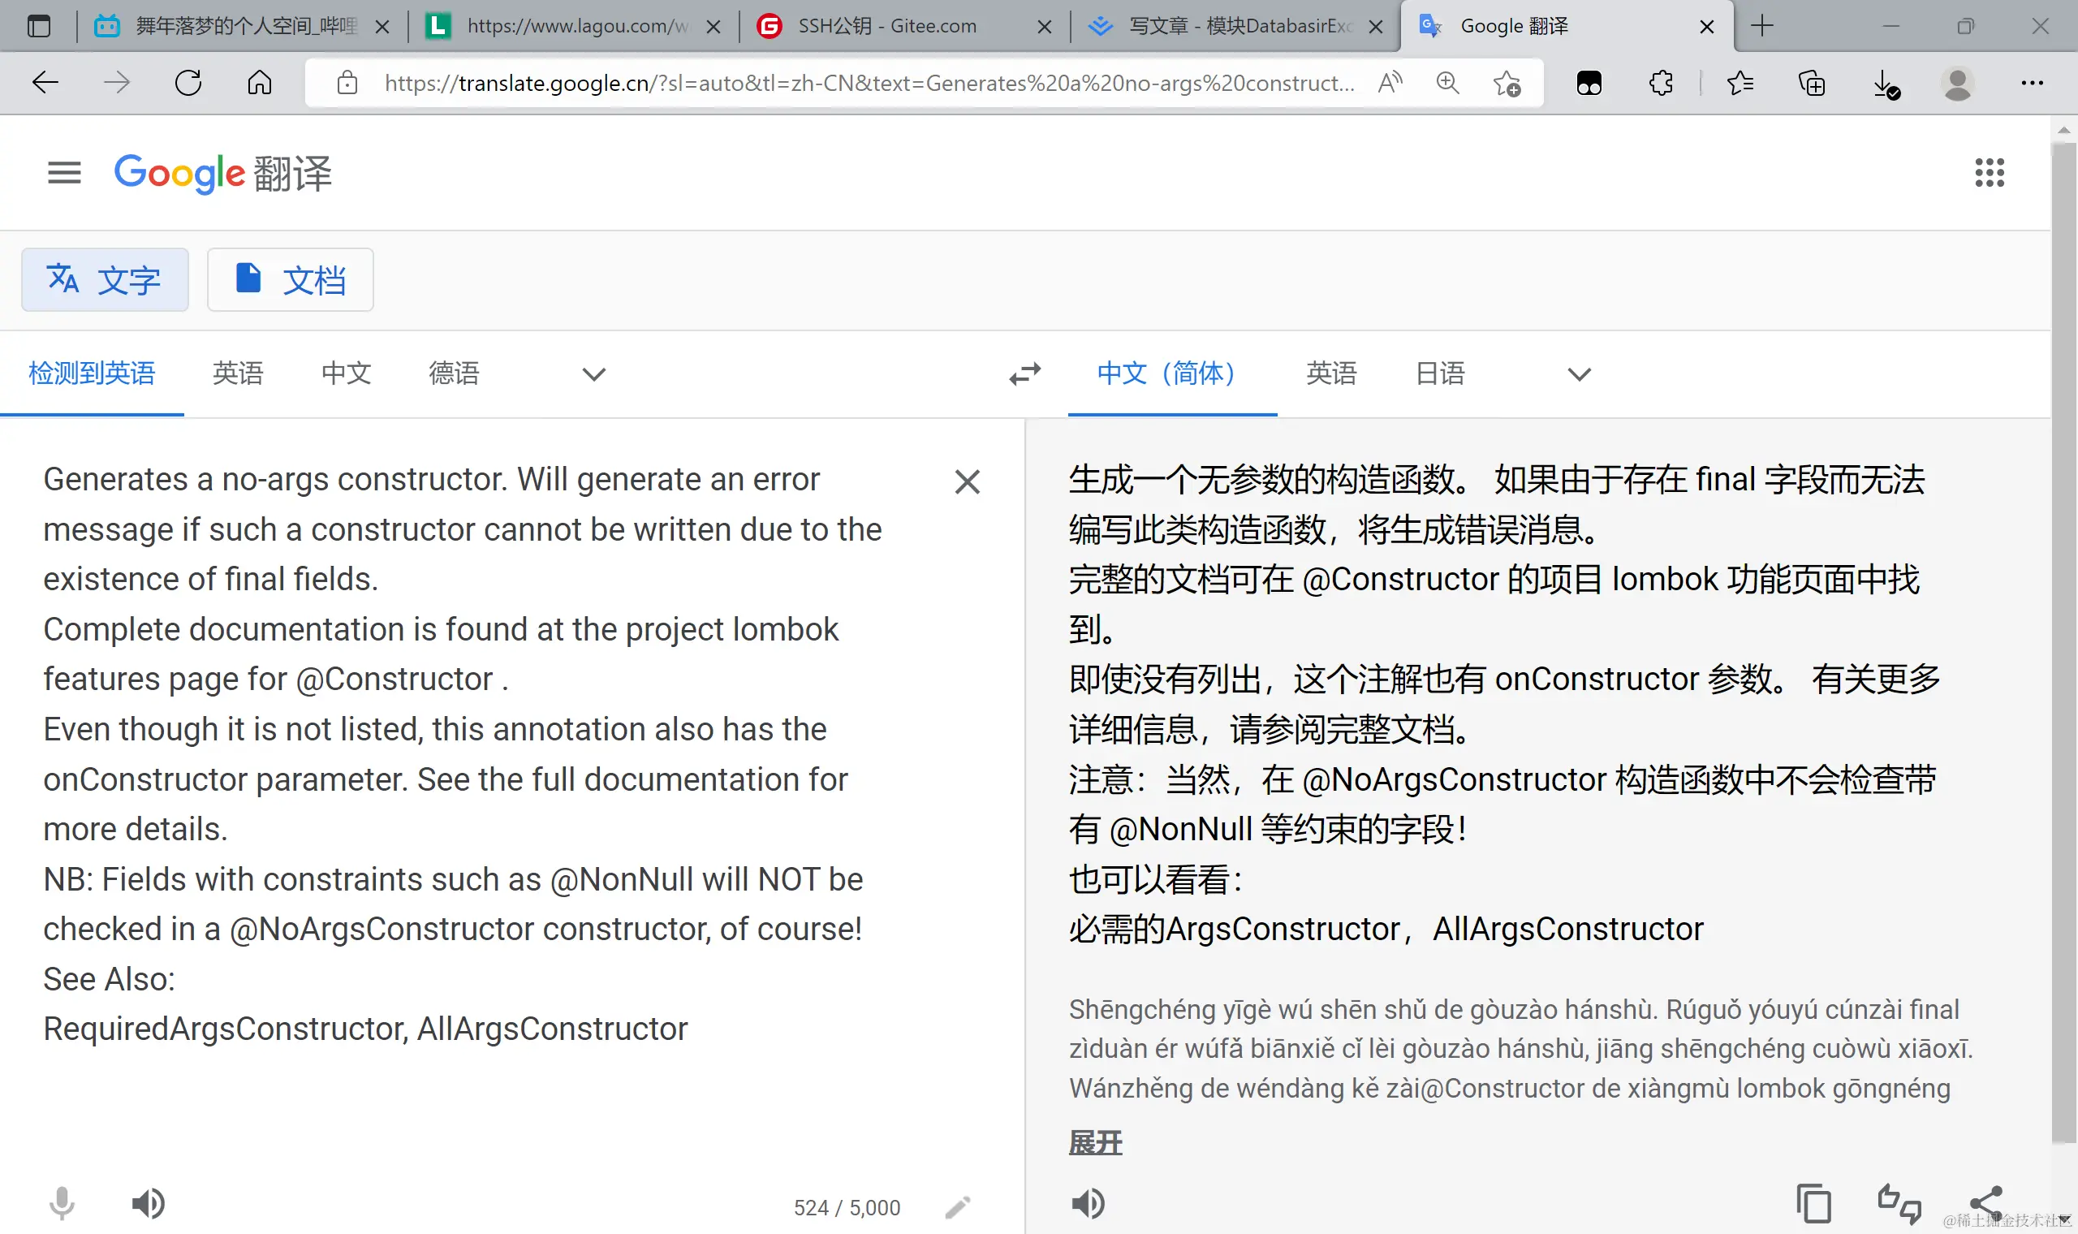Choose 日语 as target language
The image size is (2078, 1234).
pos(1440,373)
